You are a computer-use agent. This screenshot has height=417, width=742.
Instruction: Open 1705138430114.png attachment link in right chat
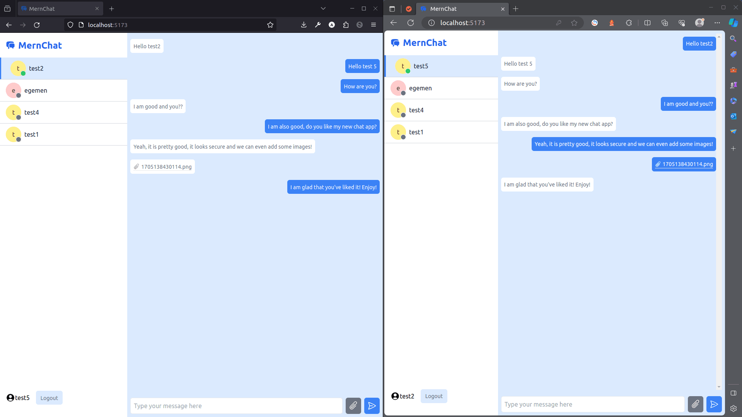(687, 164)
